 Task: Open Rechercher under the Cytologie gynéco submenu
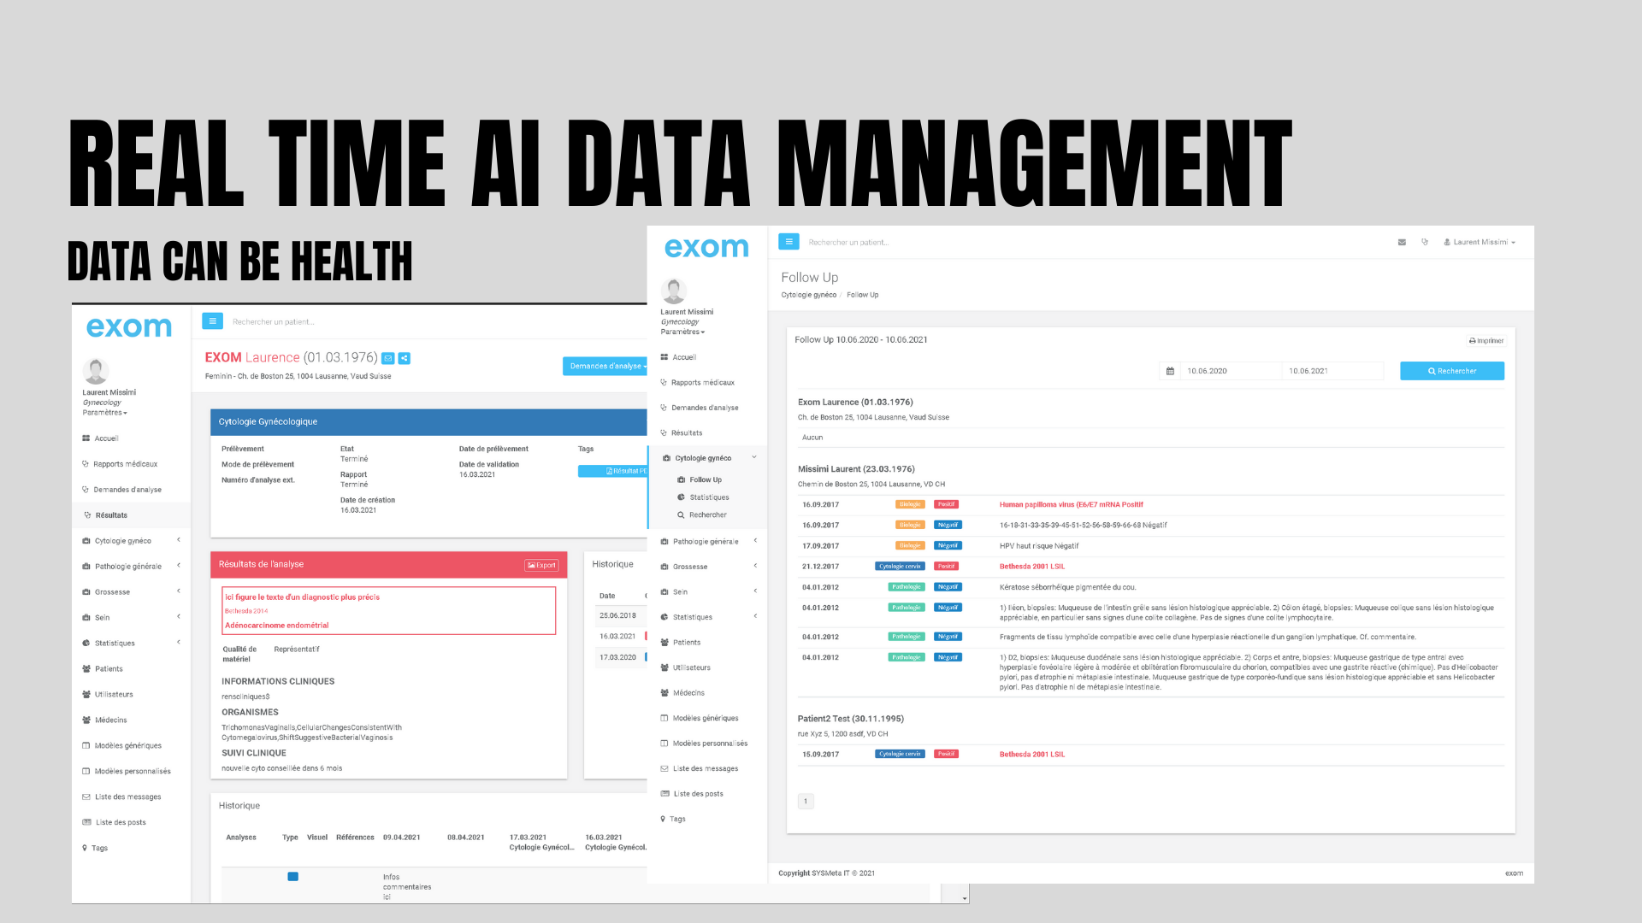707,514
